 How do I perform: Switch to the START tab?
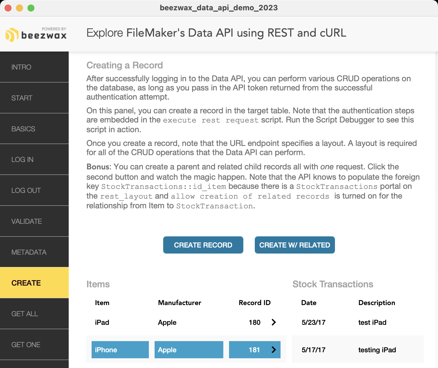(x=34, y=98)
